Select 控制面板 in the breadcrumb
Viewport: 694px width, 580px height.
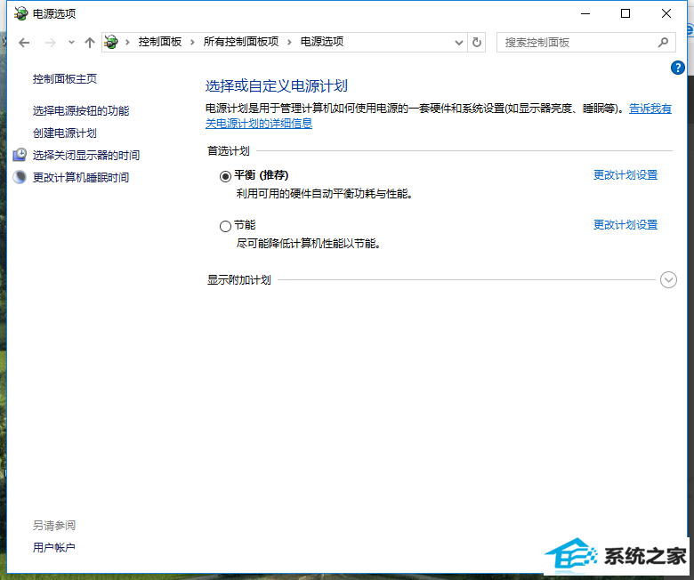pyautogui.click(x=160, y=42)
